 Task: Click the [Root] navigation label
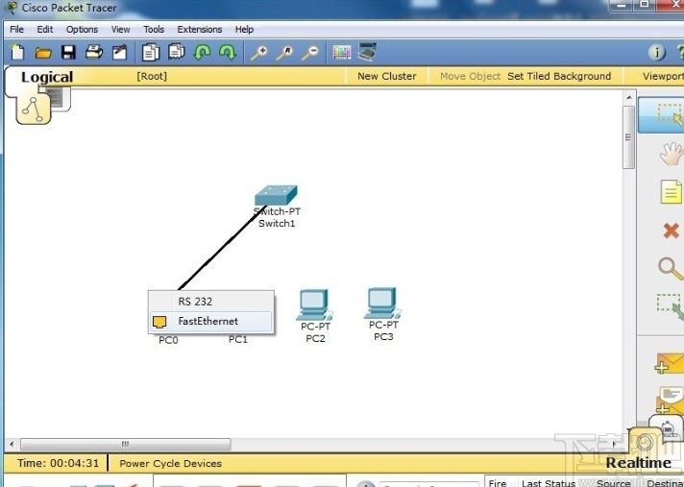(x=152, y=76)
